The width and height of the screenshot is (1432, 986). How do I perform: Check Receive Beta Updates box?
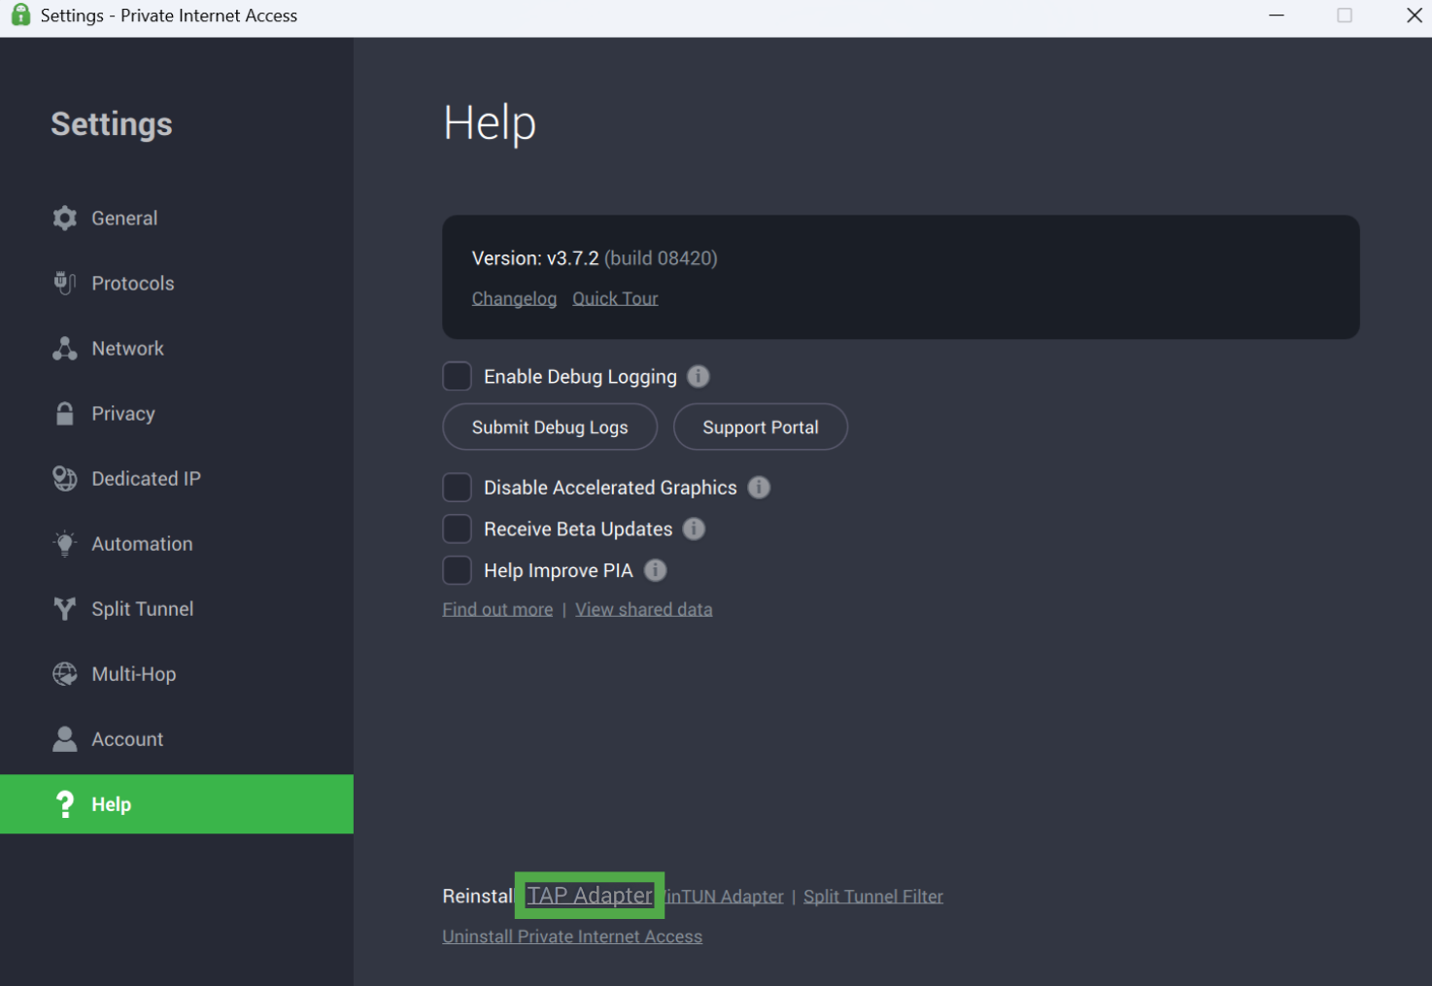pyautogui.click(x=457, y=529)
